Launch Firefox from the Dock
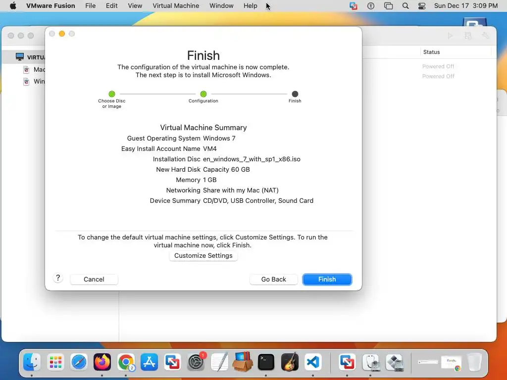Image resolution: width=507 pixels, height=380 pixels. [x=102, y=362]
